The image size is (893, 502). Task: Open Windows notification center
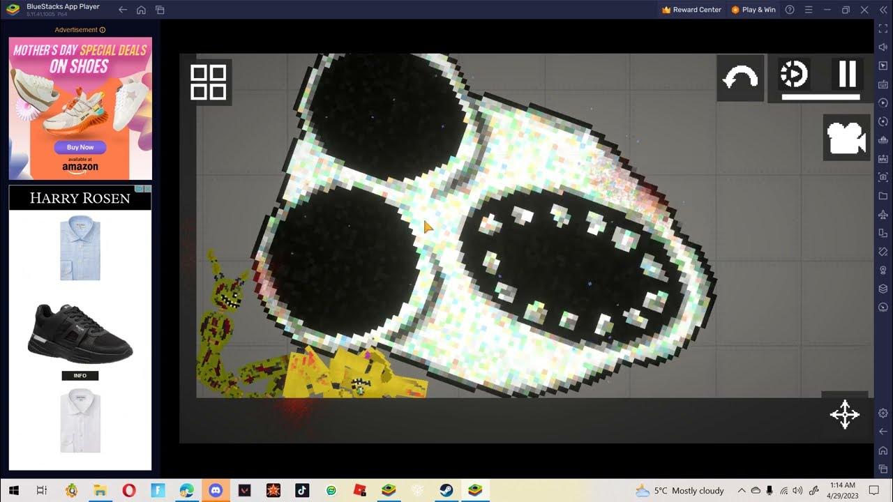pyautogui.click(x=874, y=490)
